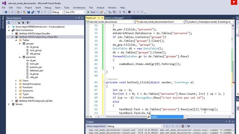Click Connect to Database icon in Server Explorer
The height and width of the screenshot is (134, 239).
(19, 23)
